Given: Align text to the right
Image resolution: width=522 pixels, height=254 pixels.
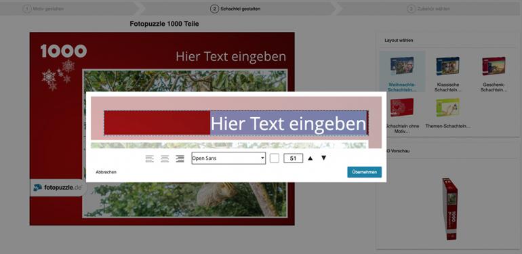Looking at the screenshot, I should tap(180, 158).
